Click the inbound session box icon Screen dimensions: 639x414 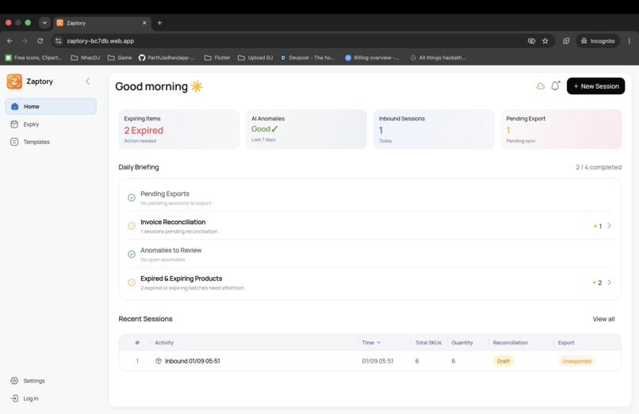click(x=159, y=361)
